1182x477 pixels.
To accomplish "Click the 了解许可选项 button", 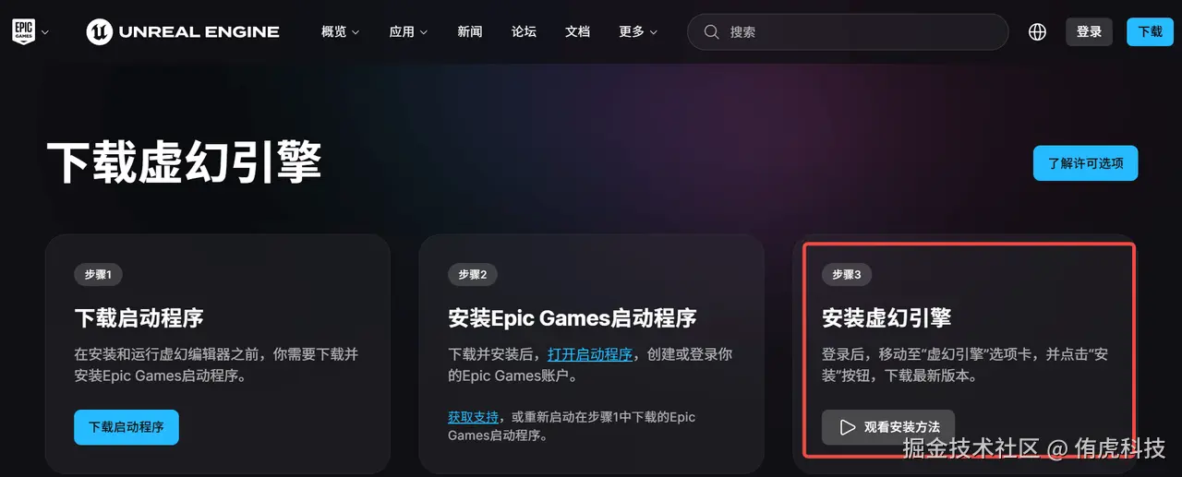I will 1085,163.
